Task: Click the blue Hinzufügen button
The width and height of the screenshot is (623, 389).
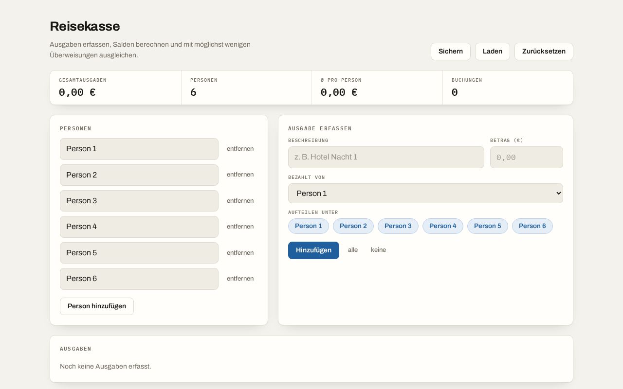Action: (313, 250)
